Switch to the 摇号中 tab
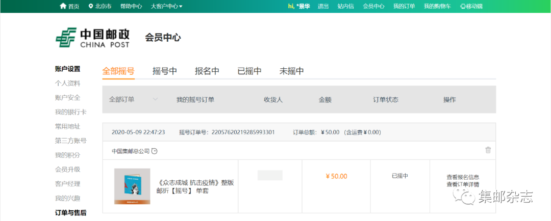 pos(164,71)
